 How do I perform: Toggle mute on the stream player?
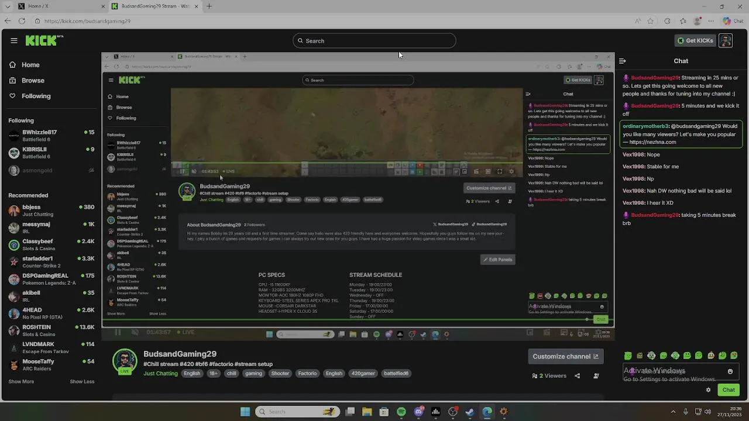tap(135, 332)
